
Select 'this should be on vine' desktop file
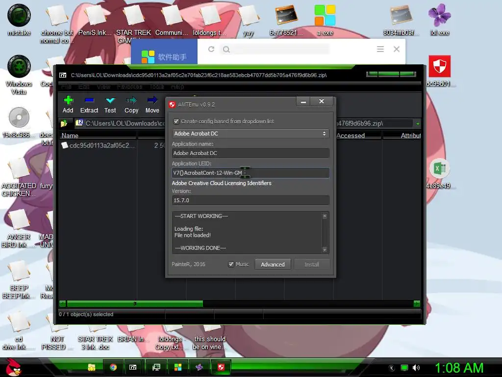210,338
